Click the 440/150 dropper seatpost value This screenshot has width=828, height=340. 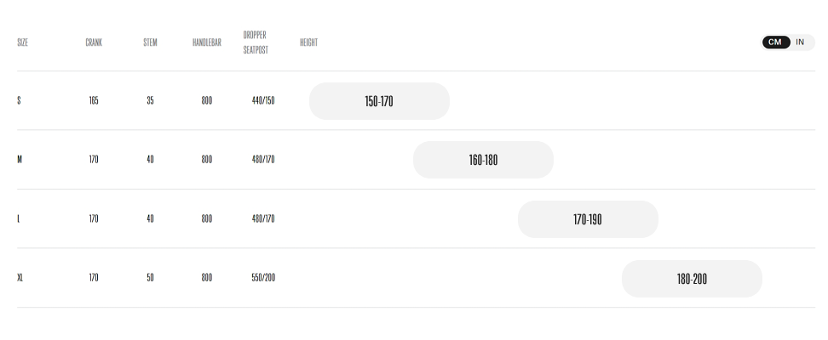(263, 100)
